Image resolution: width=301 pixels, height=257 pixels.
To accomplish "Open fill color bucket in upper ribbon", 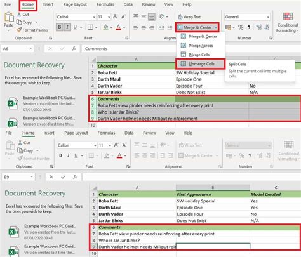I will 105,27.
